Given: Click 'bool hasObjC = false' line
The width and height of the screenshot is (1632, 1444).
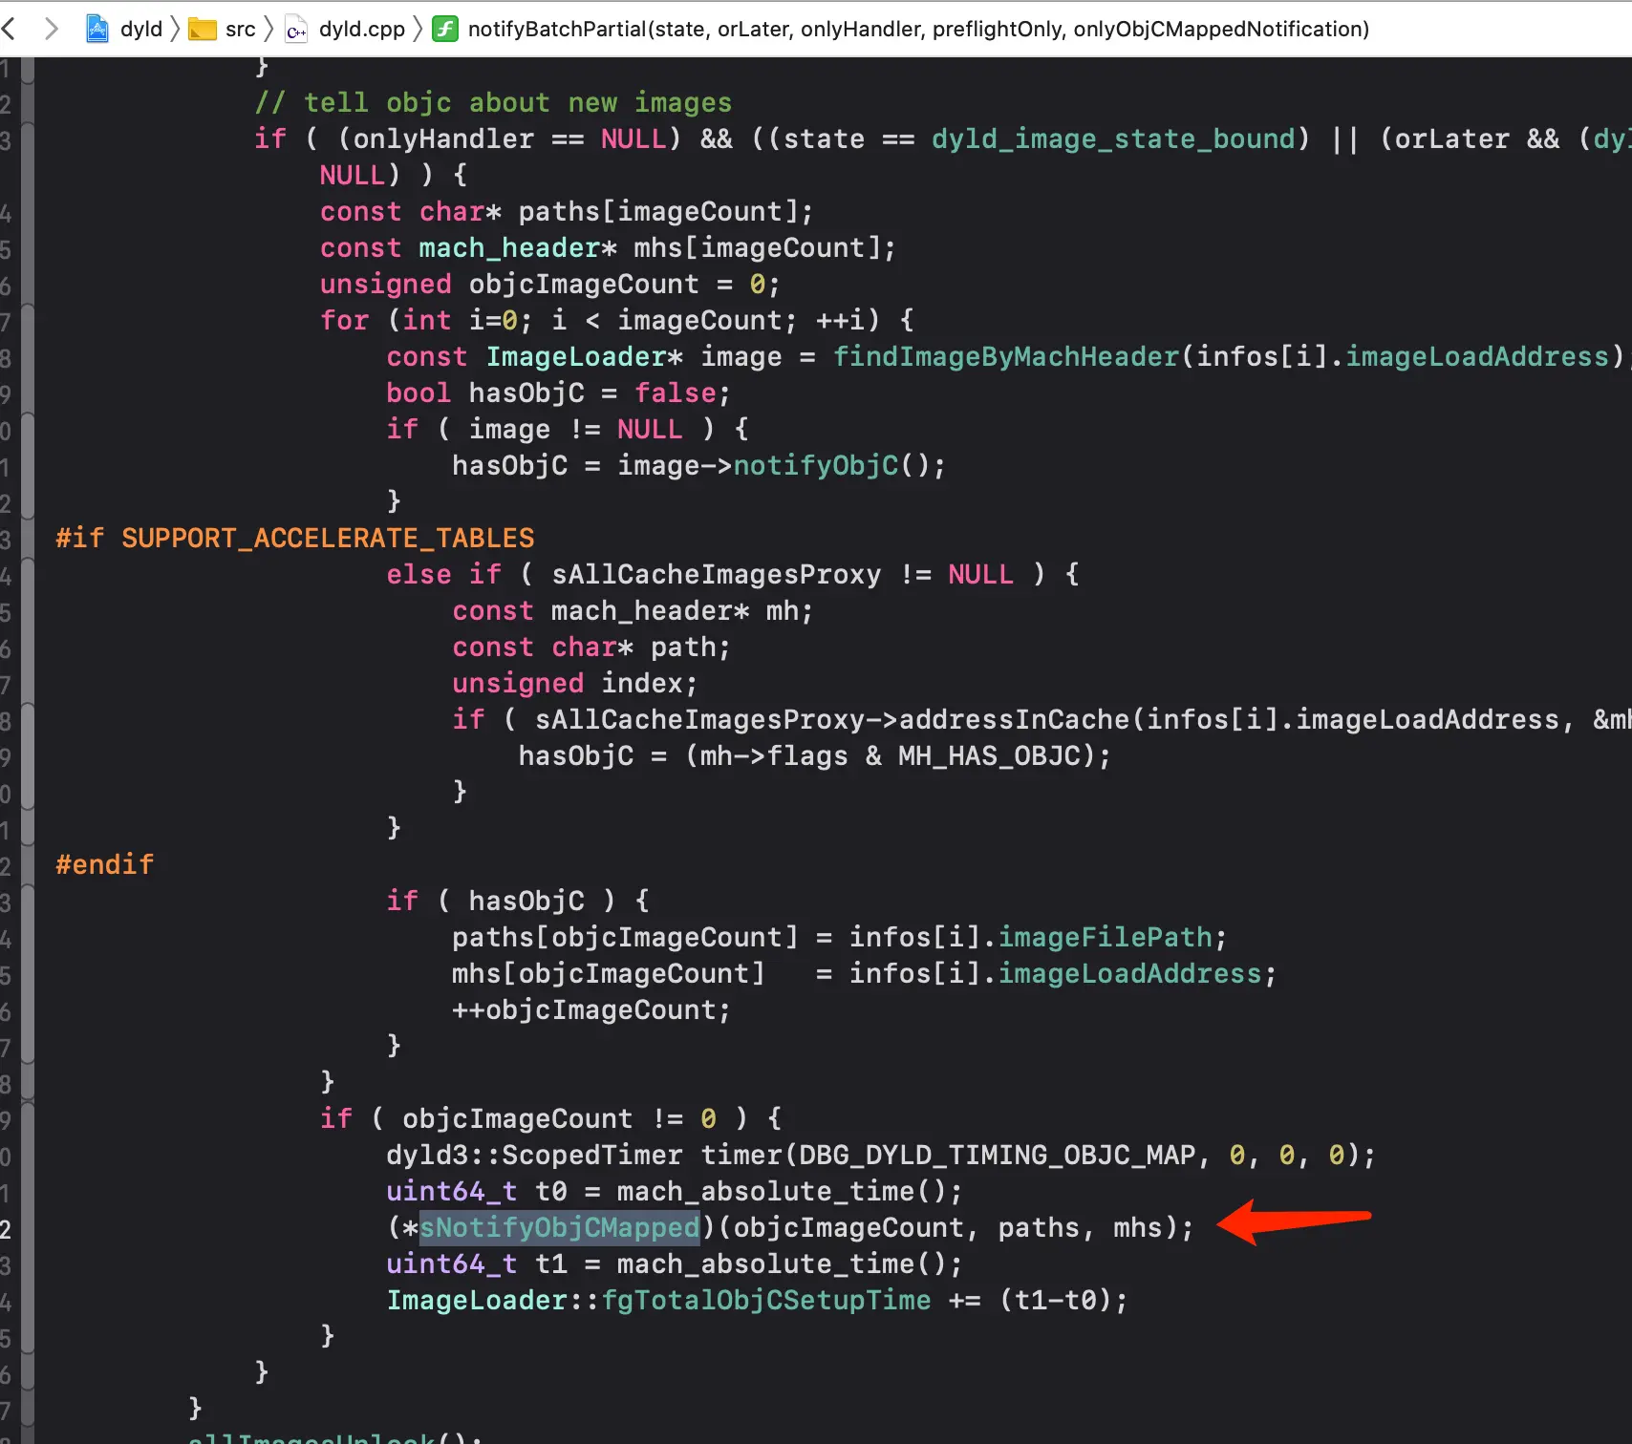Looking at the screenshot, I should coord(559,393).
